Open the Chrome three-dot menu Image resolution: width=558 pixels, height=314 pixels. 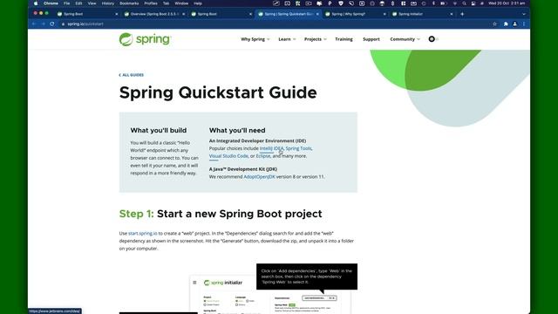coord(524,24)
